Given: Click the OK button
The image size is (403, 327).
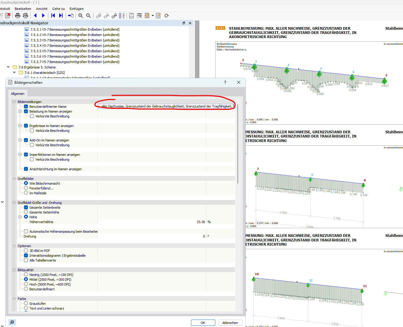Looking at the screenshot, I should [x=203, y=323].
